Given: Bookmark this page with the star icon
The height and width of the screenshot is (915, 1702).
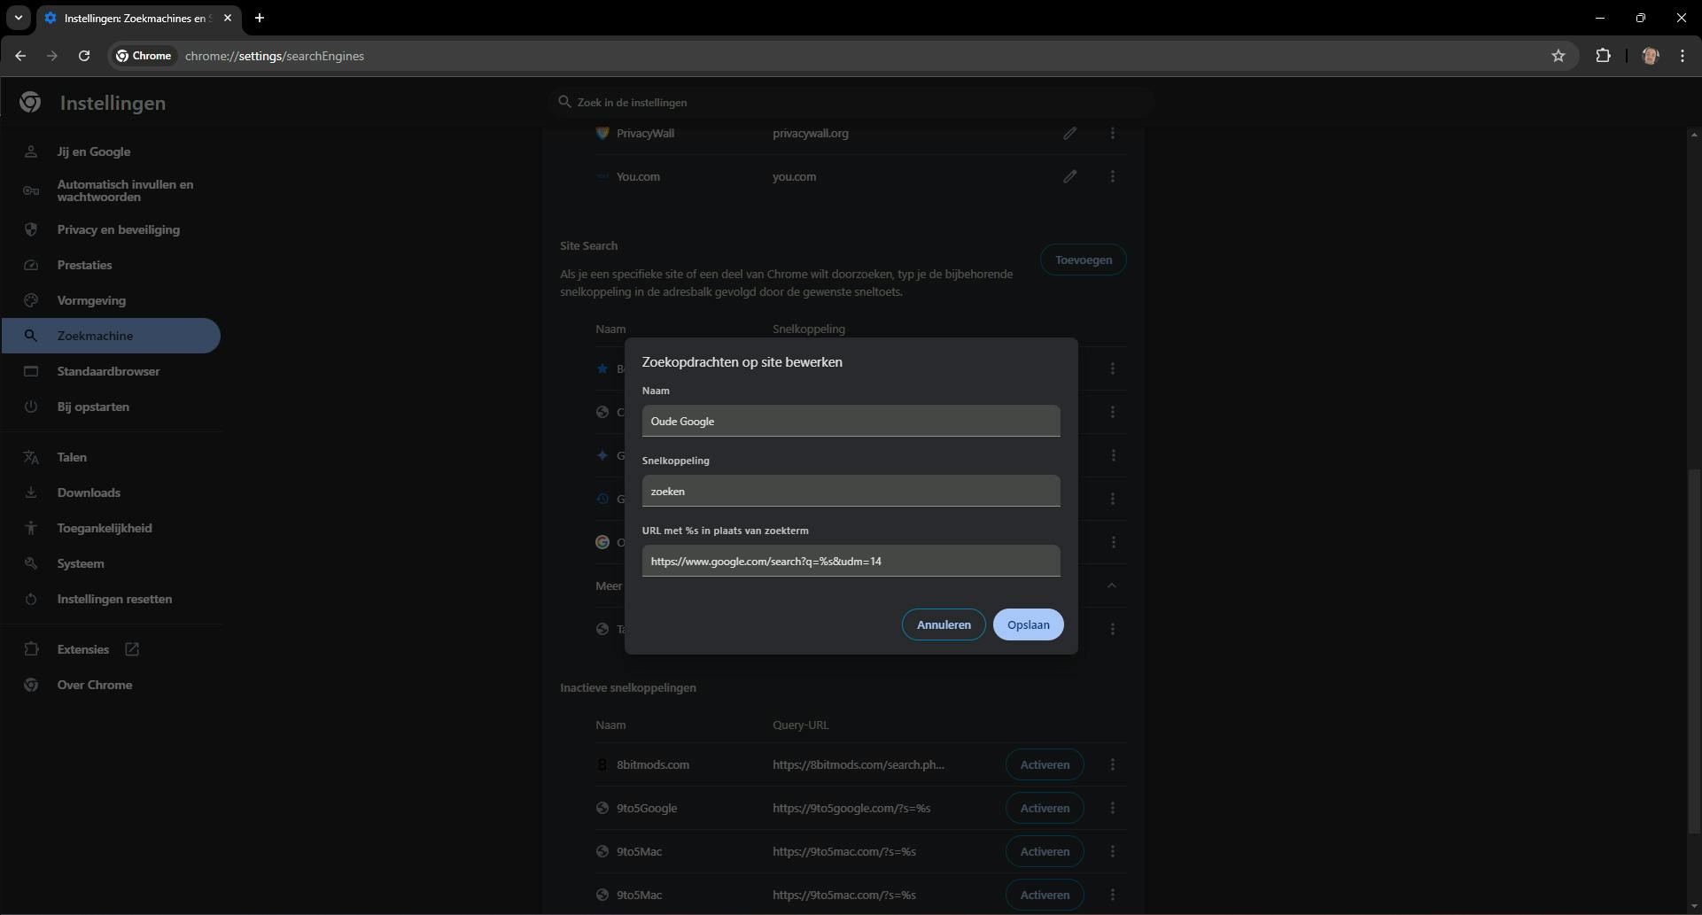Looking at the screenshot, I should (x=1558, y=56).
